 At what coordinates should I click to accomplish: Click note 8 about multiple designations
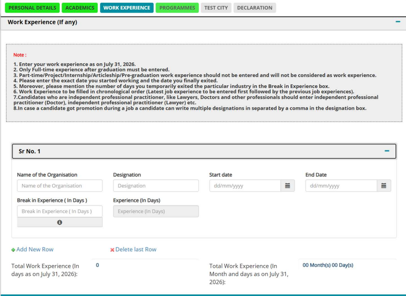pos(190,108)
